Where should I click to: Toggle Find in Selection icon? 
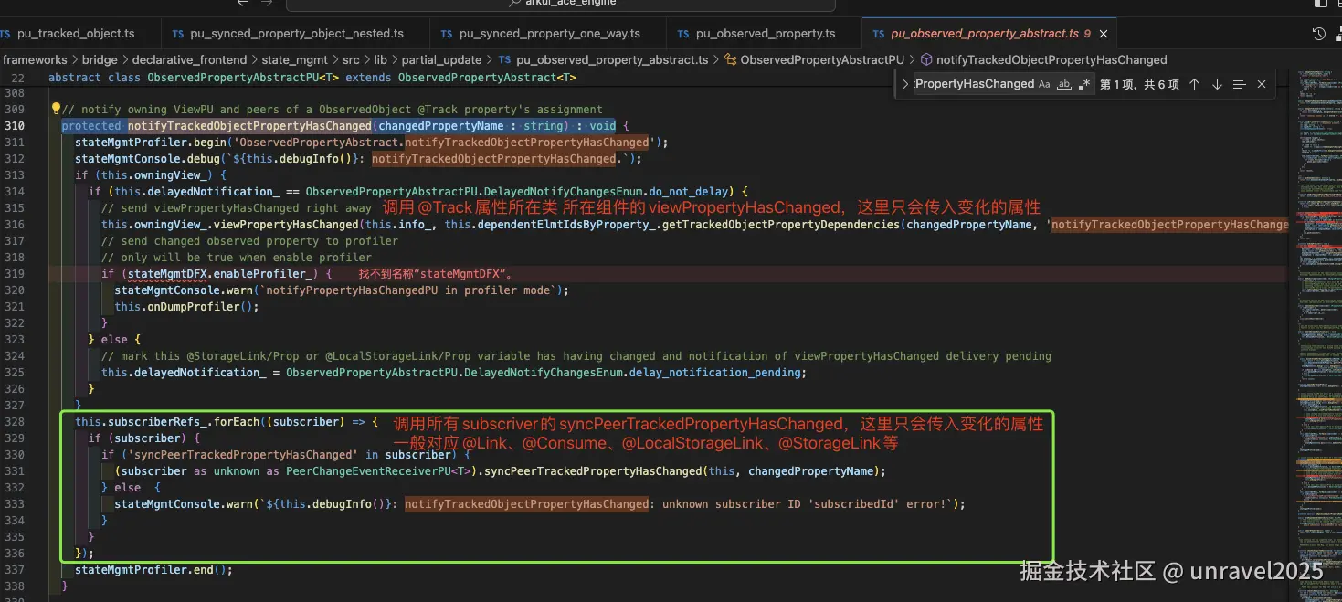pos(1239,84)
